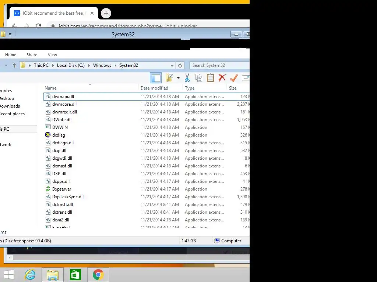Select the dxva2.dll file name

[61, 220]
